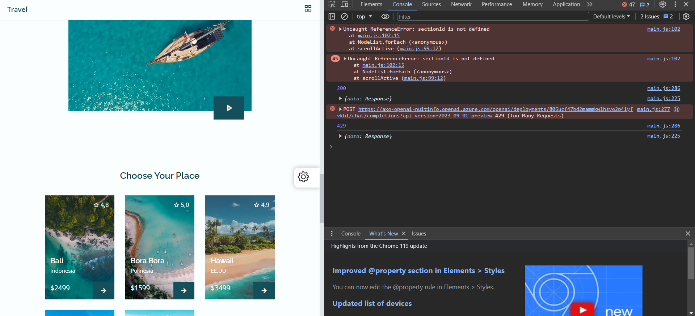Expand the second Uncaught ReferenceError entry

[x=345, y=59]
